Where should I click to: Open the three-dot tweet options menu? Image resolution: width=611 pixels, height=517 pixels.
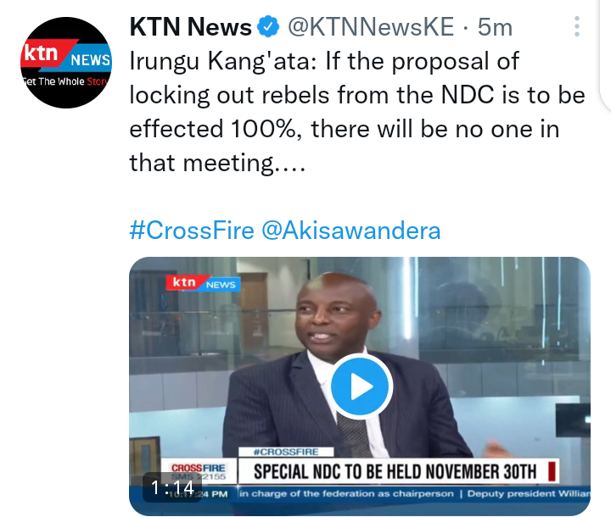(x=577, y=26)
